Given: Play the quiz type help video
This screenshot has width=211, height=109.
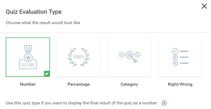Looking at the screenshot, I should pos(164,103).
